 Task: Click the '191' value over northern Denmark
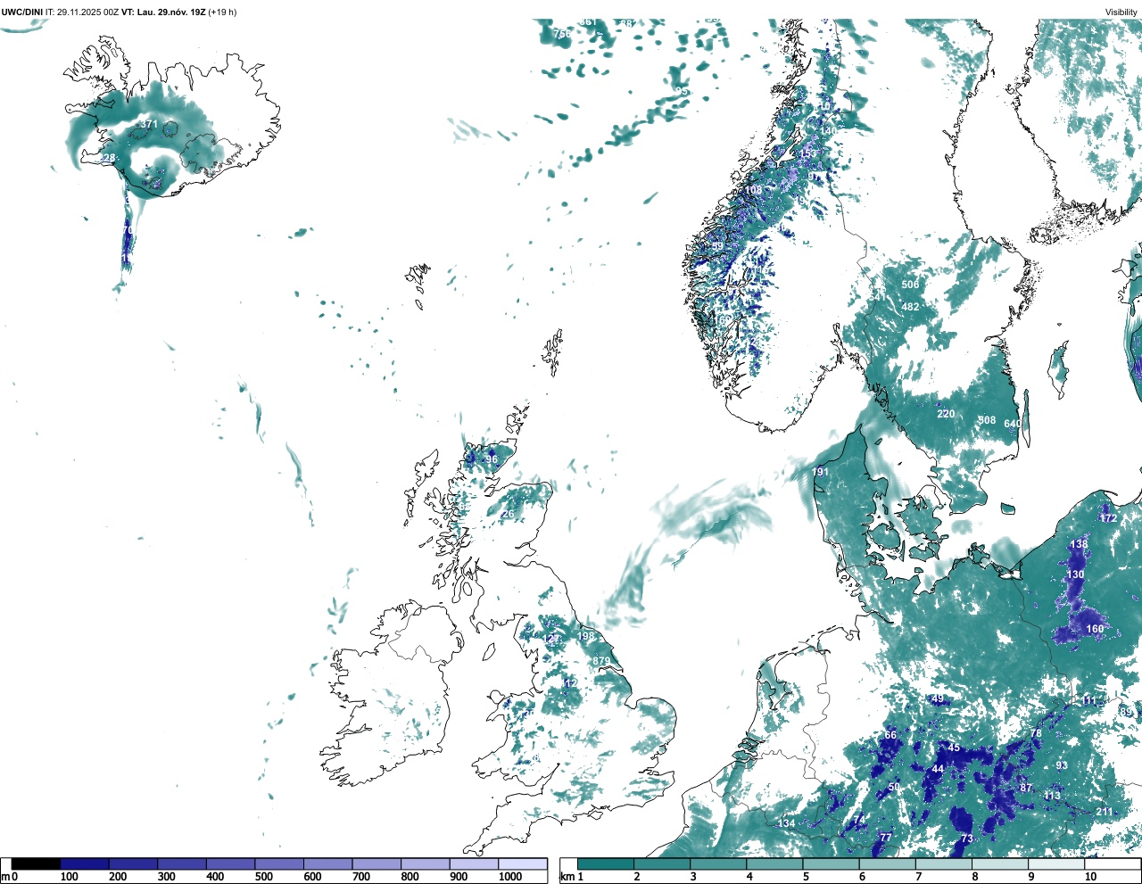[821, 472]
